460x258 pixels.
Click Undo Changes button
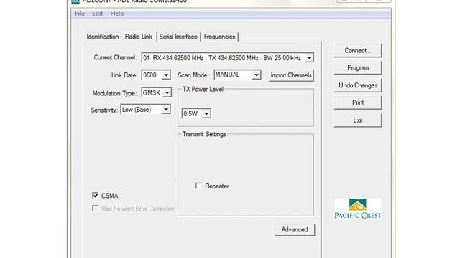358,85
